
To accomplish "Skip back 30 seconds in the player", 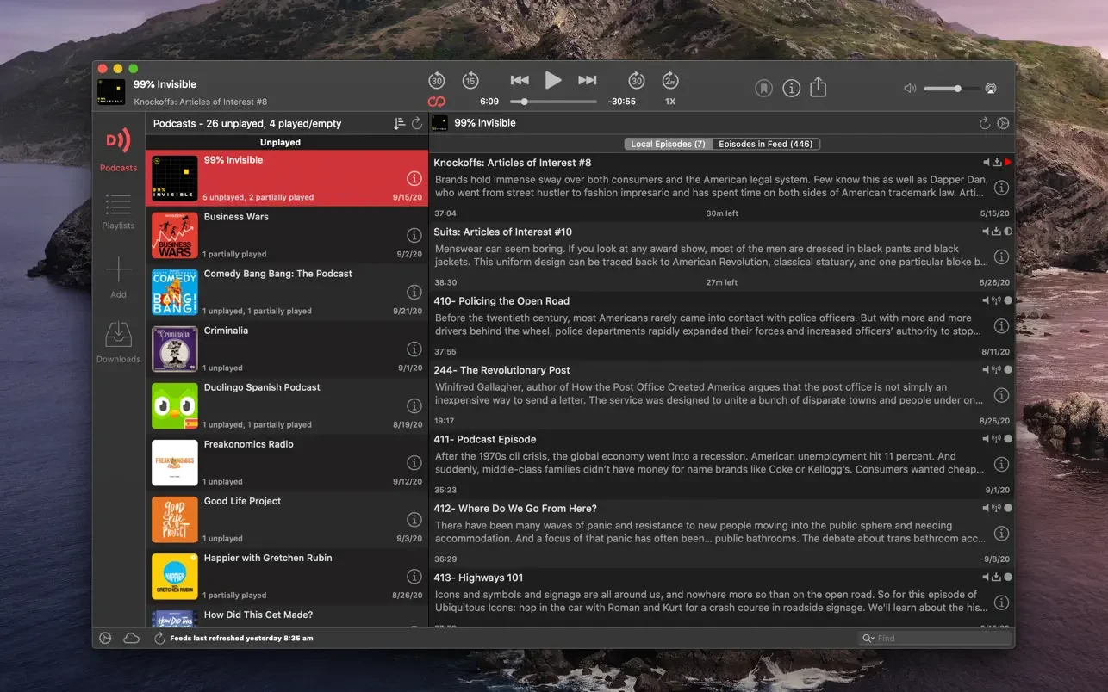I will (436, 81).
